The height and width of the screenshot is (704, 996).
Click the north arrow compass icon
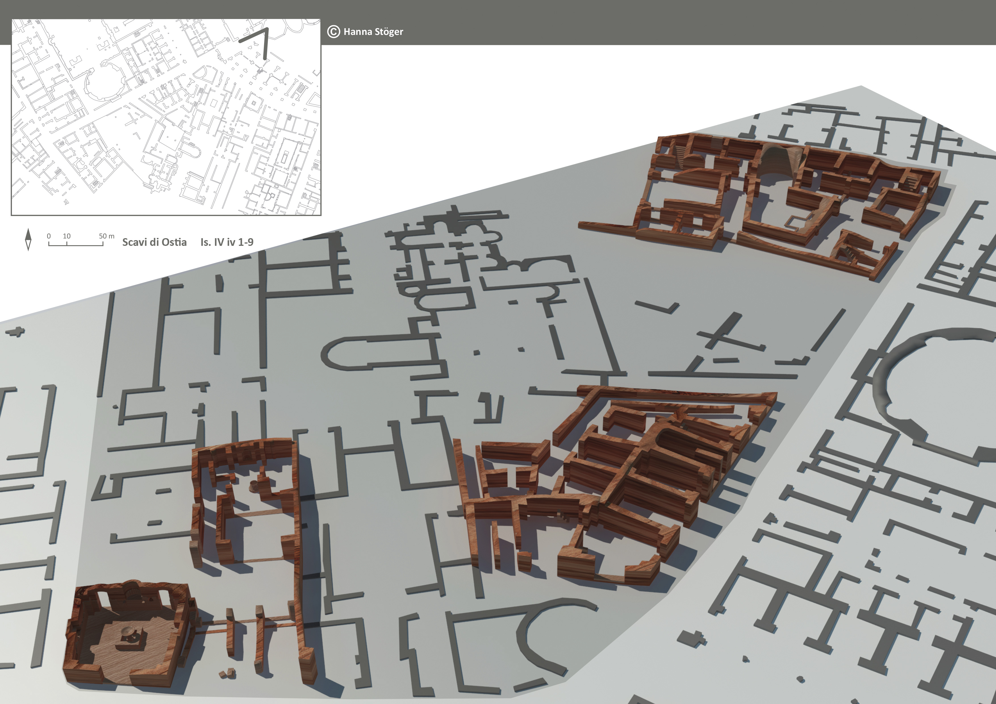pyautogui.click(x=28, y=239)
